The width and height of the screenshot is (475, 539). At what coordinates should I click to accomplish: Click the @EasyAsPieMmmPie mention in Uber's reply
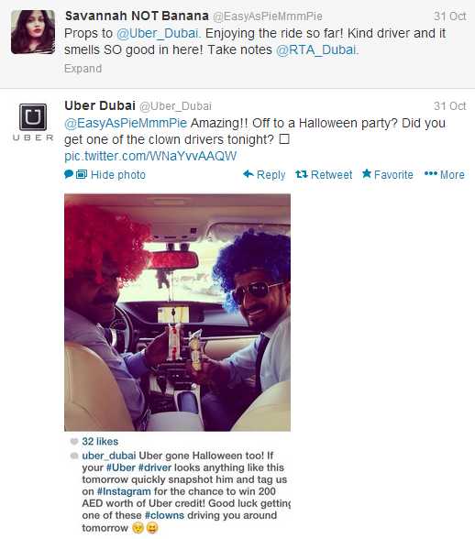[126, 123]
